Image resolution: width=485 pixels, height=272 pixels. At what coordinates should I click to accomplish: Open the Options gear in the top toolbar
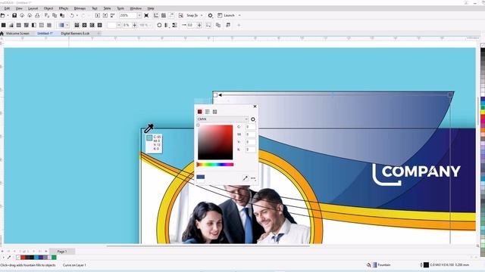pos(211,15)
